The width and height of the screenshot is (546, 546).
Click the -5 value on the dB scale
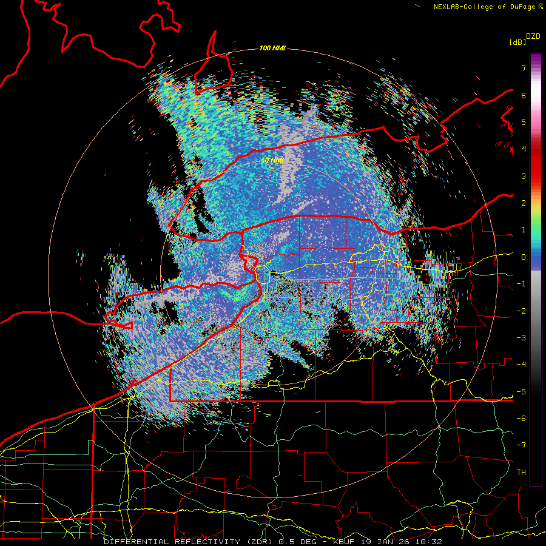521,392
